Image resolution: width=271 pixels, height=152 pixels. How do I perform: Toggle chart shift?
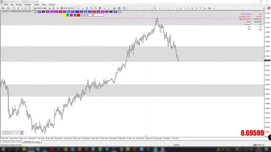click(x=109, y=8)
